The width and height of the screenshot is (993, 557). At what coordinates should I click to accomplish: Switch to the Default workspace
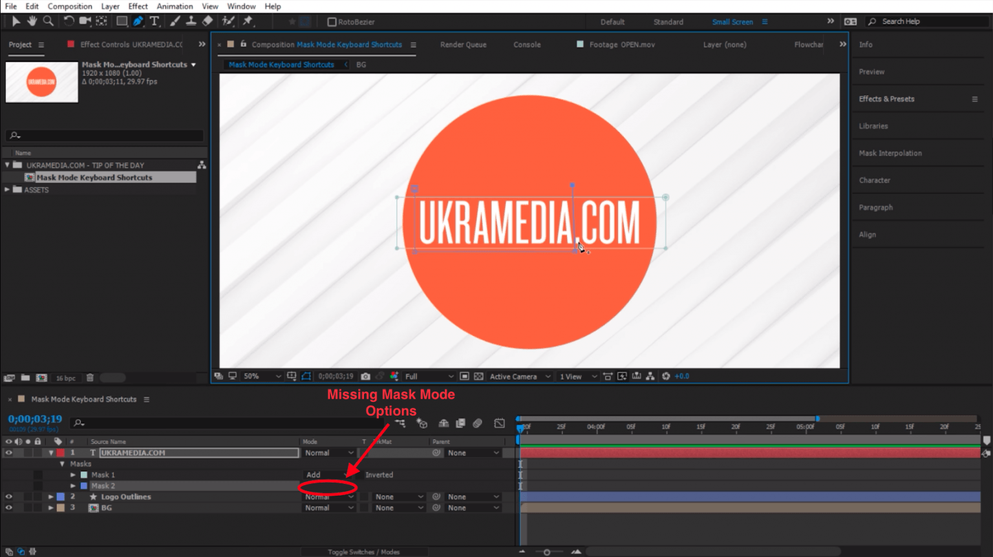click(x=612, y=22)
